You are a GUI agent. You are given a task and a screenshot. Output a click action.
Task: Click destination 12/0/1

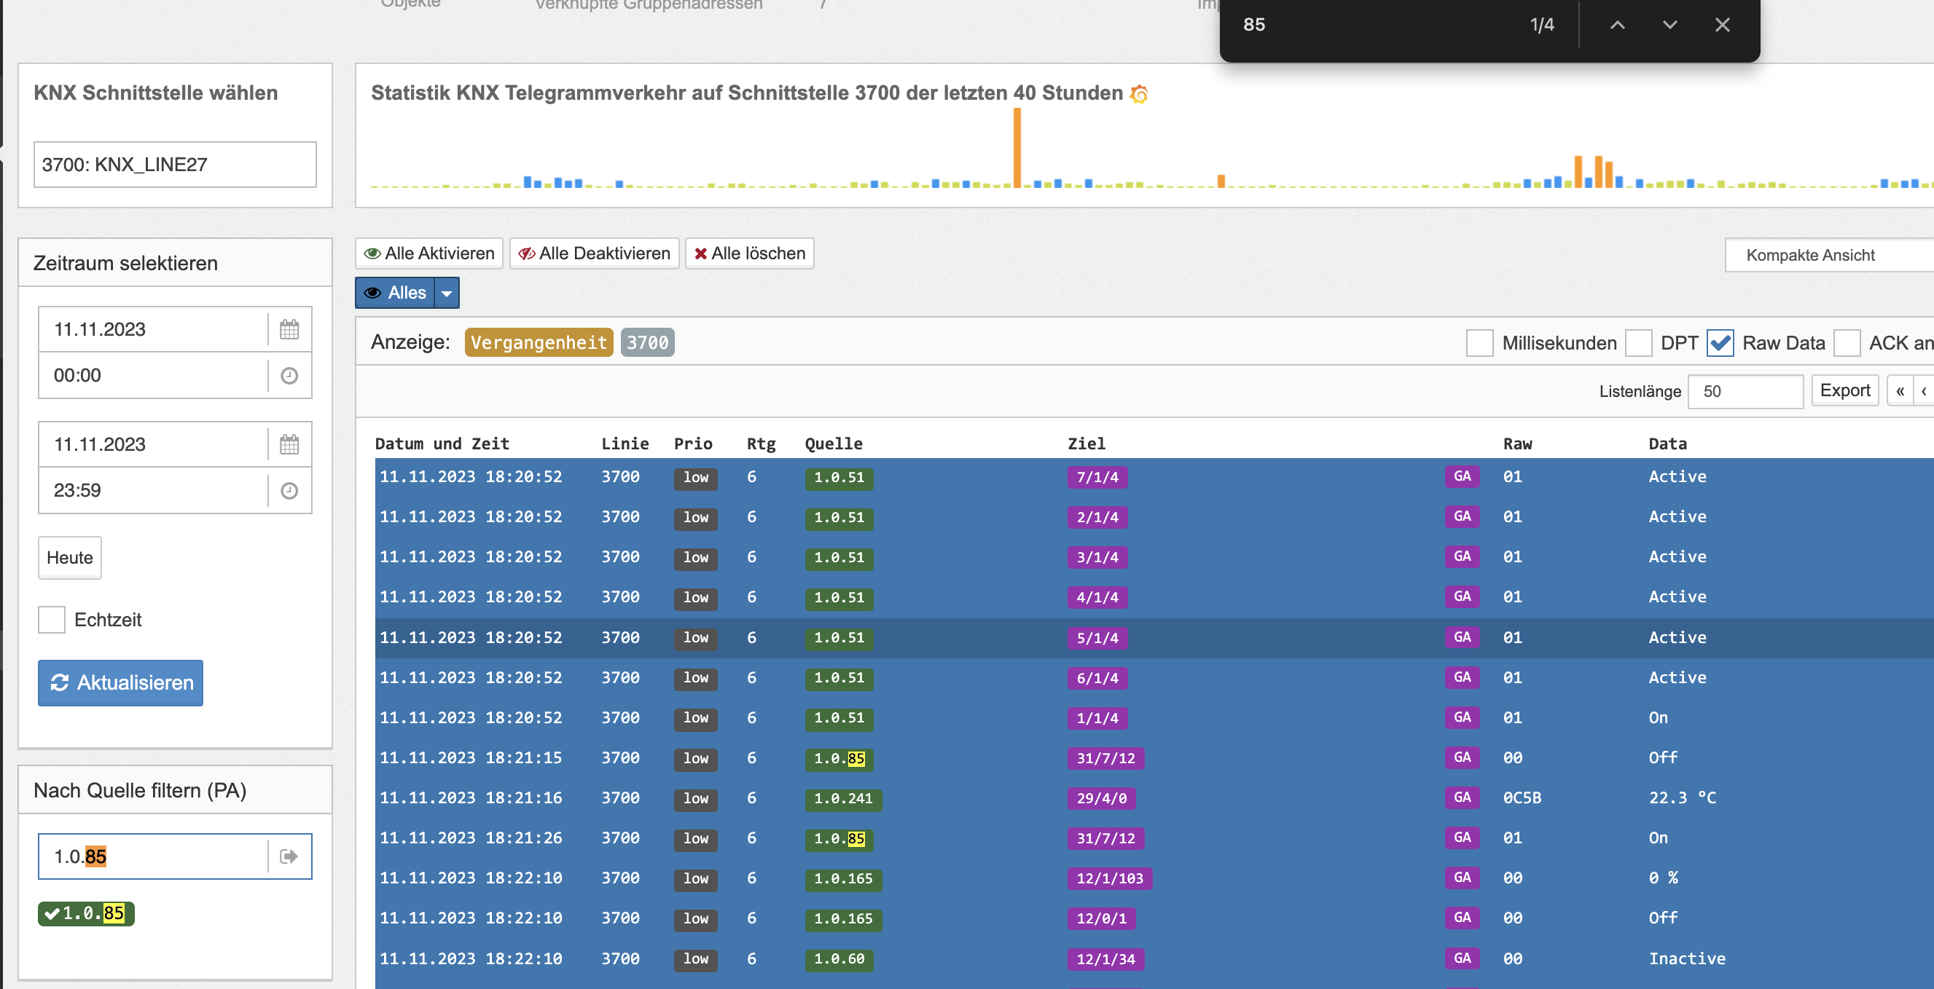[1101, 918]
